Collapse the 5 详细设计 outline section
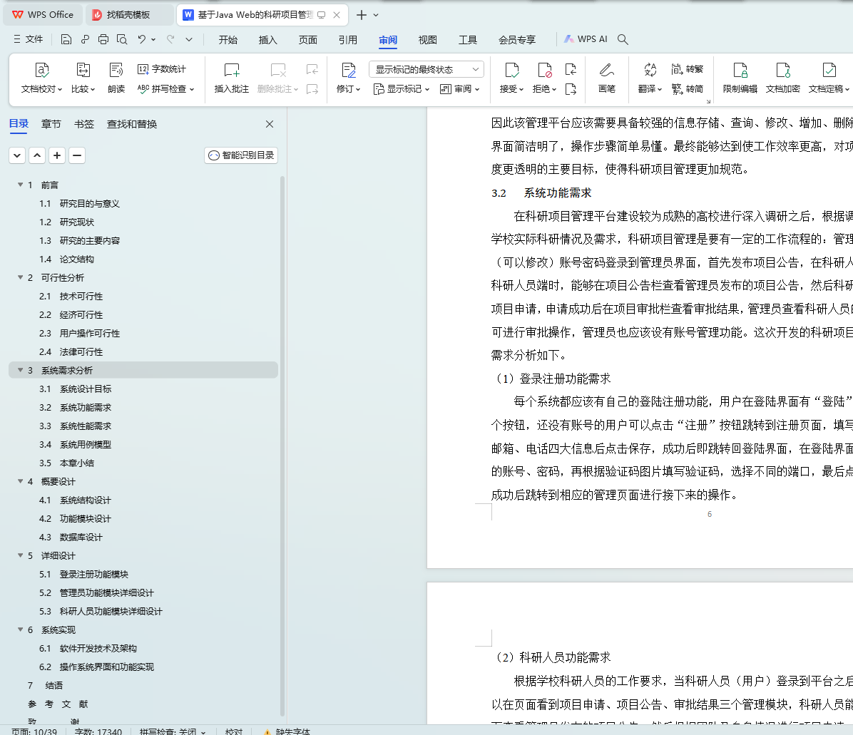 click(x=20, y=555)
